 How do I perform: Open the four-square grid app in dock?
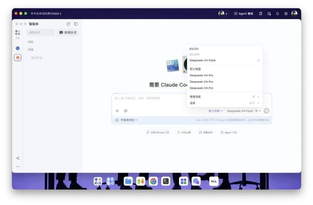[x=183, y=181]
